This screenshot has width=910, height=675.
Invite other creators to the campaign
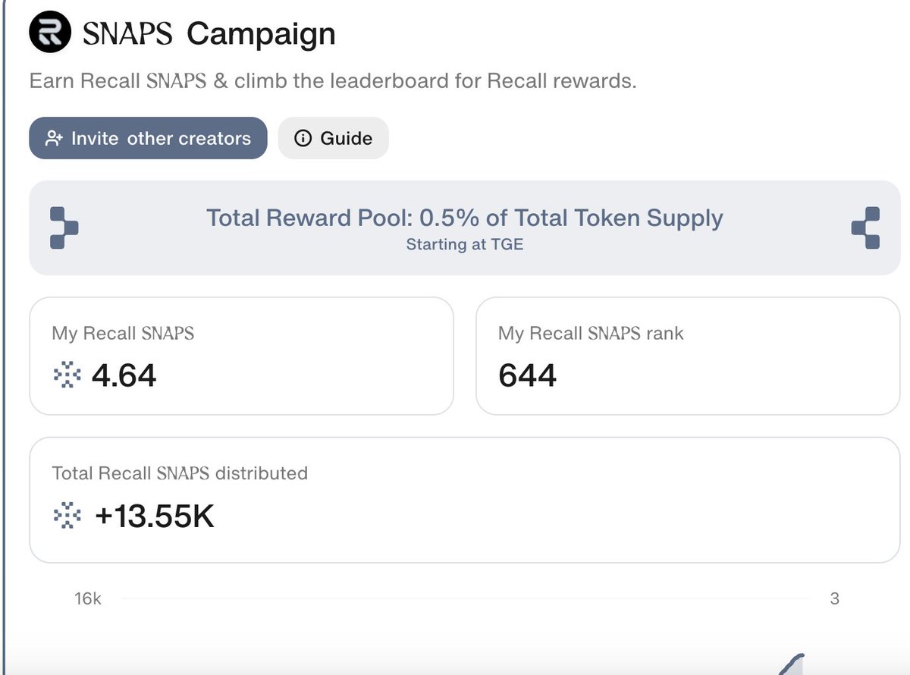click(149, 138)
